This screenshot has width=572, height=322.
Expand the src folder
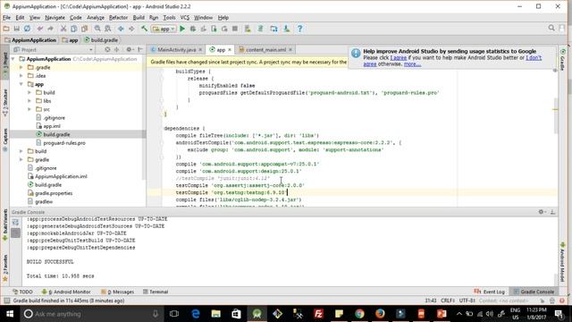point(29,109)
